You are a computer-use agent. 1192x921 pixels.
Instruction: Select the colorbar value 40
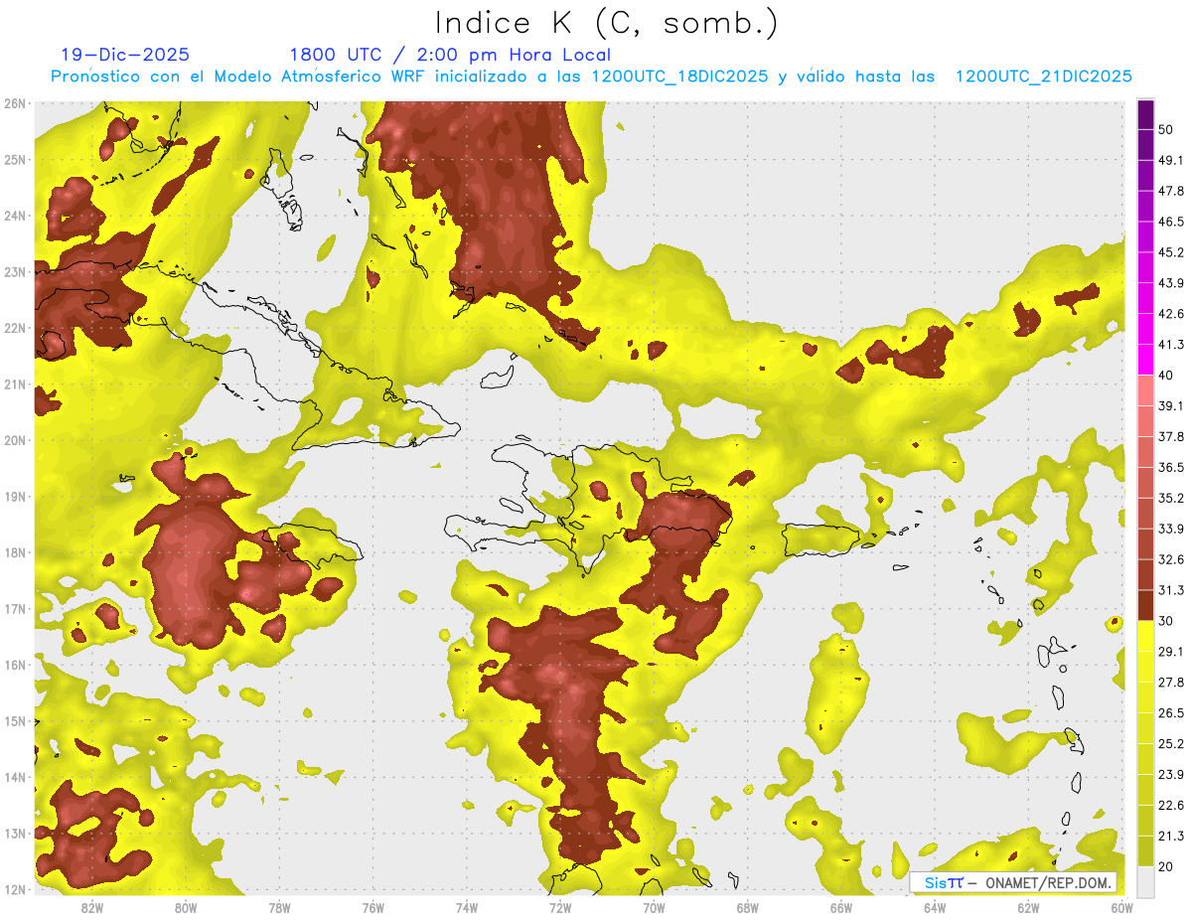click(1167, 375)
